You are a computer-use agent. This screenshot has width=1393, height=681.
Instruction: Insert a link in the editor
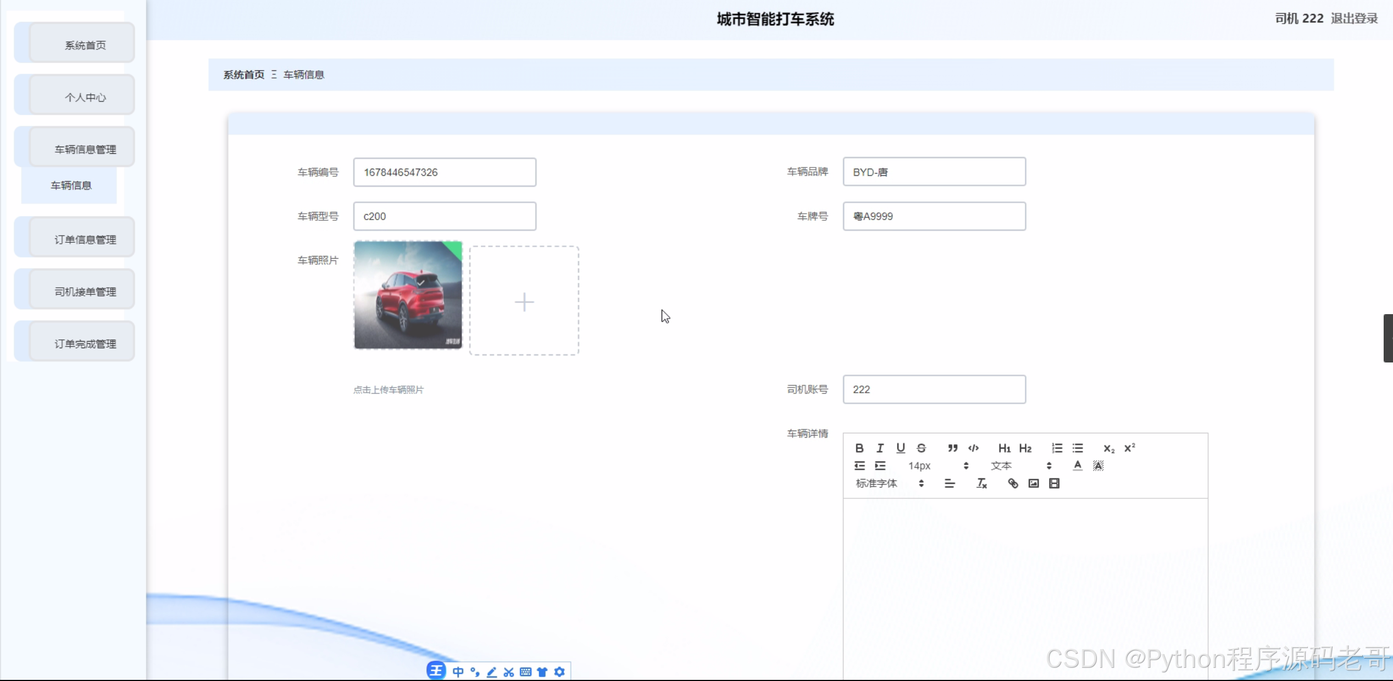1013,483
